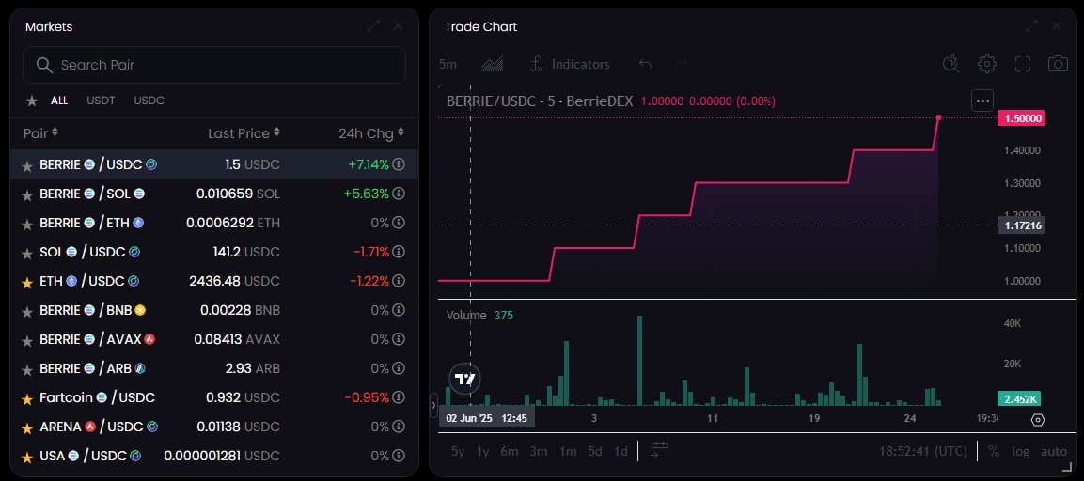Toggle log price scale

(1020, 451)
